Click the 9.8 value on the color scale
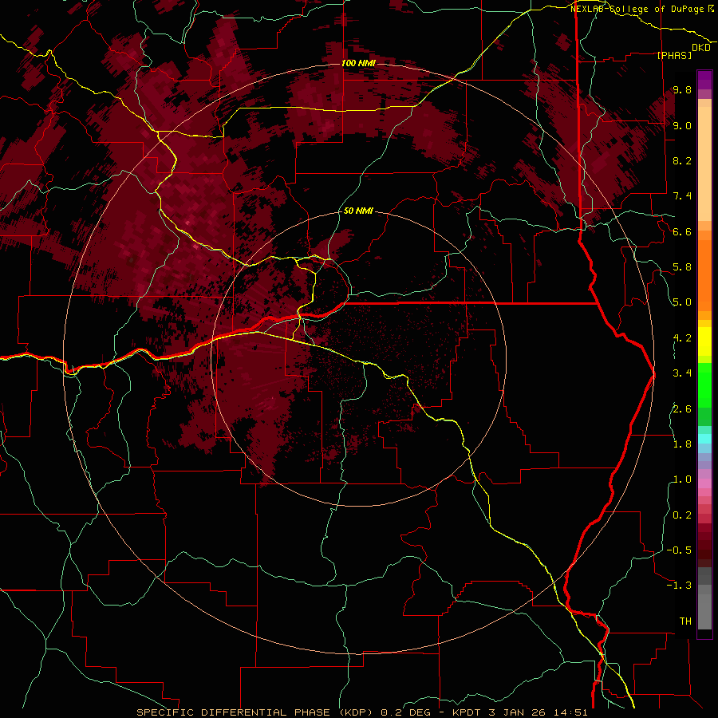This screenshot has width=718, height=718. click(x=682, y=89)
